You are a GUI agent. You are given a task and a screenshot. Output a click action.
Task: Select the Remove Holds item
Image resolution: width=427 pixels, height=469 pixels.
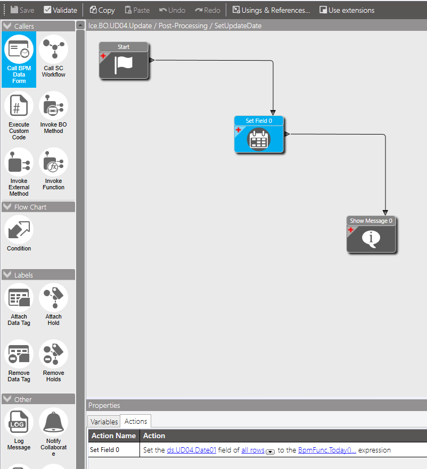click(x=53, y=361)
